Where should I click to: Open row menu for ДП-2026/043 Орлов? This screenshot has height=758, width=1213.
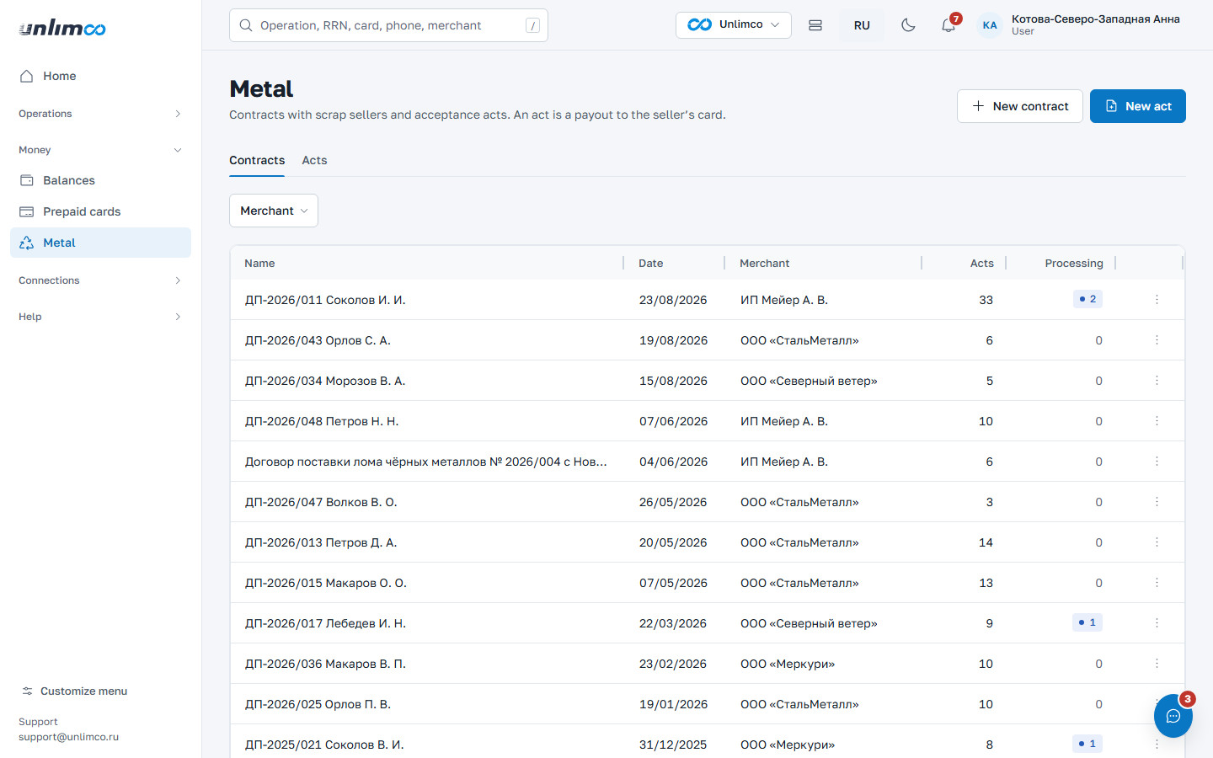pyautogui.click(x=1157, y=340)
